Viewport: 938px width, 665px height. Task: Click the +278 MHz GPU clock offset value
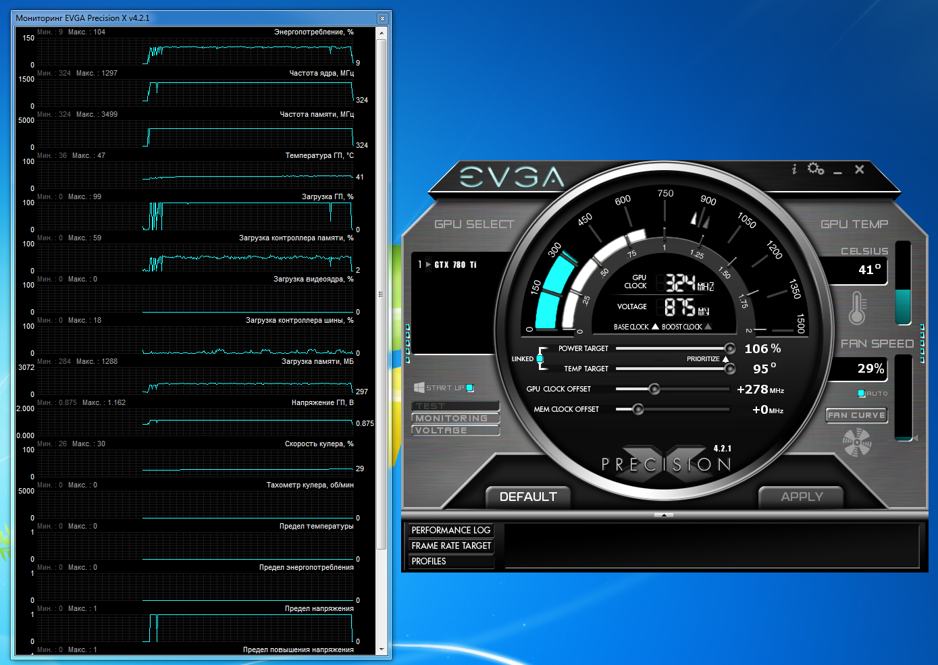pyautogui.click(x=760, y=390)
